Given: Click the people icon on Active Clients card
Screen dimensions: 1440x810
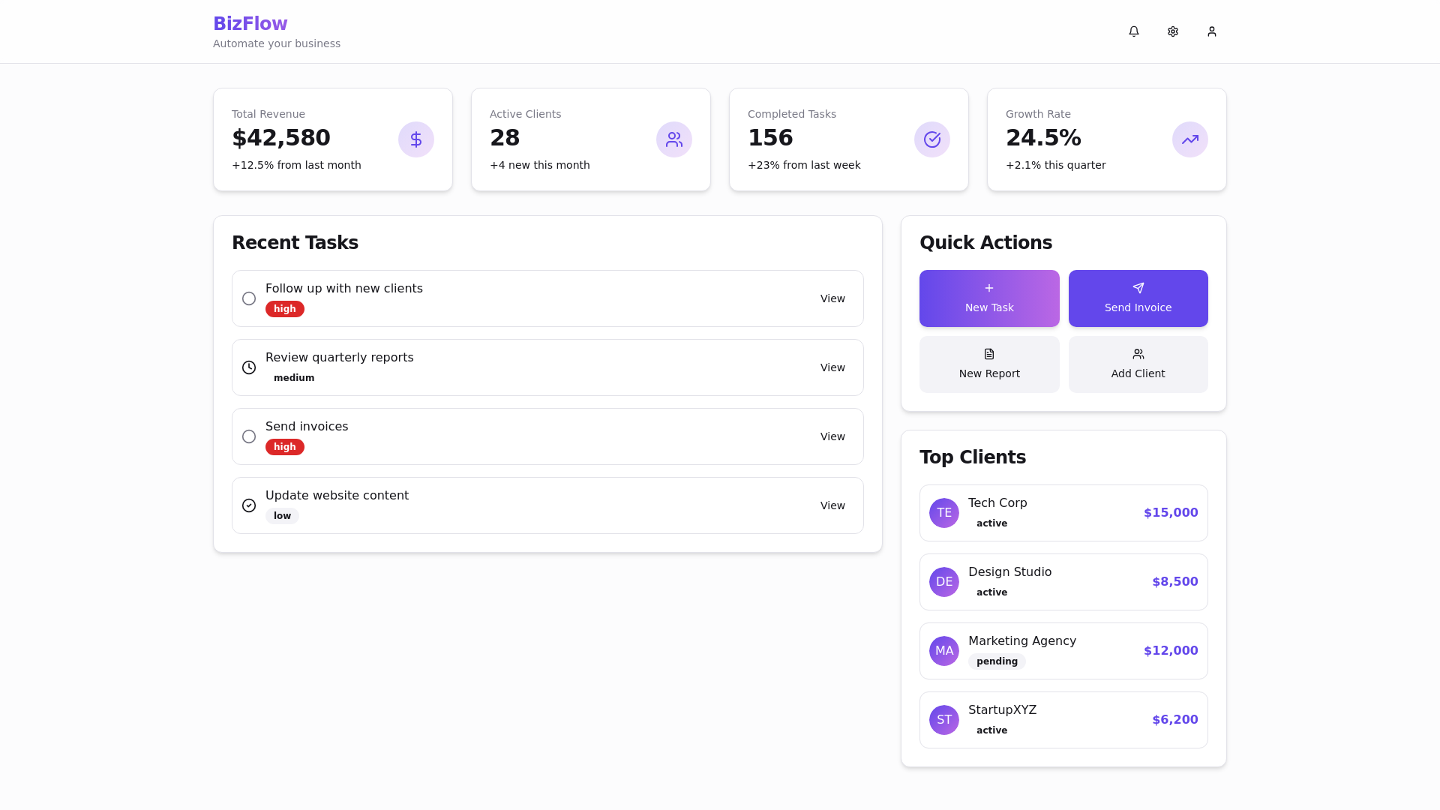Looking at the screenshot, I should pos(673,139).
